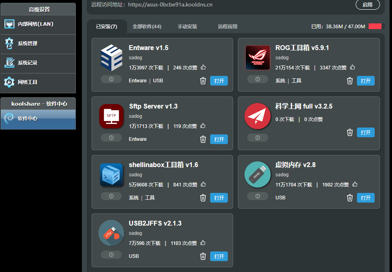
Task: Open Entware with its 打开 button
Action: pyautogui.click(x=219, y=81)
